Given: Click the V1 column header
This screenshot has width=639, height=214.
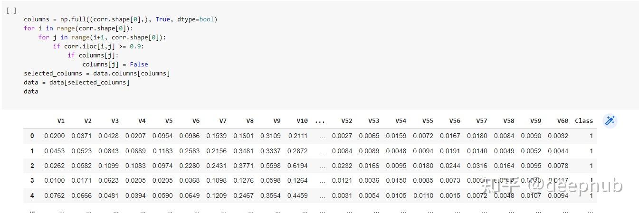Looking at the screenshot, I should pyautogui.click(x=61, y=121).
